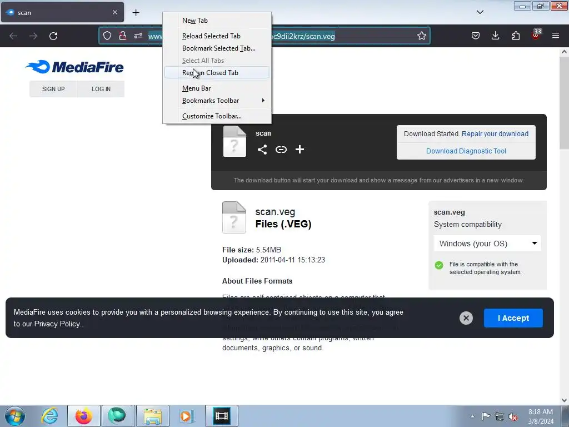Close the scan tab
This screenshot has height=427, width=569.
pyautogui.click(x=114, y=12)
